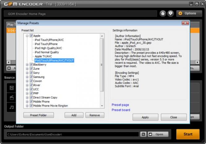Expand the Direct Stream Copy group

[x=27, y=98]
